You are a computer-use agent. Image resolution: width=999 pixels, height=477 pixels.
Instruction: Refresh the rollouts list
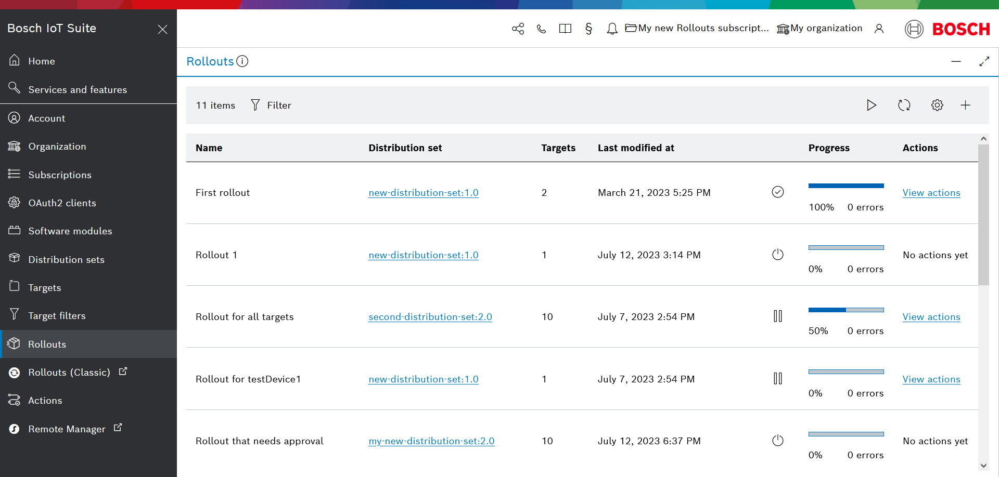pyautogui.click(x=904, y=105)
